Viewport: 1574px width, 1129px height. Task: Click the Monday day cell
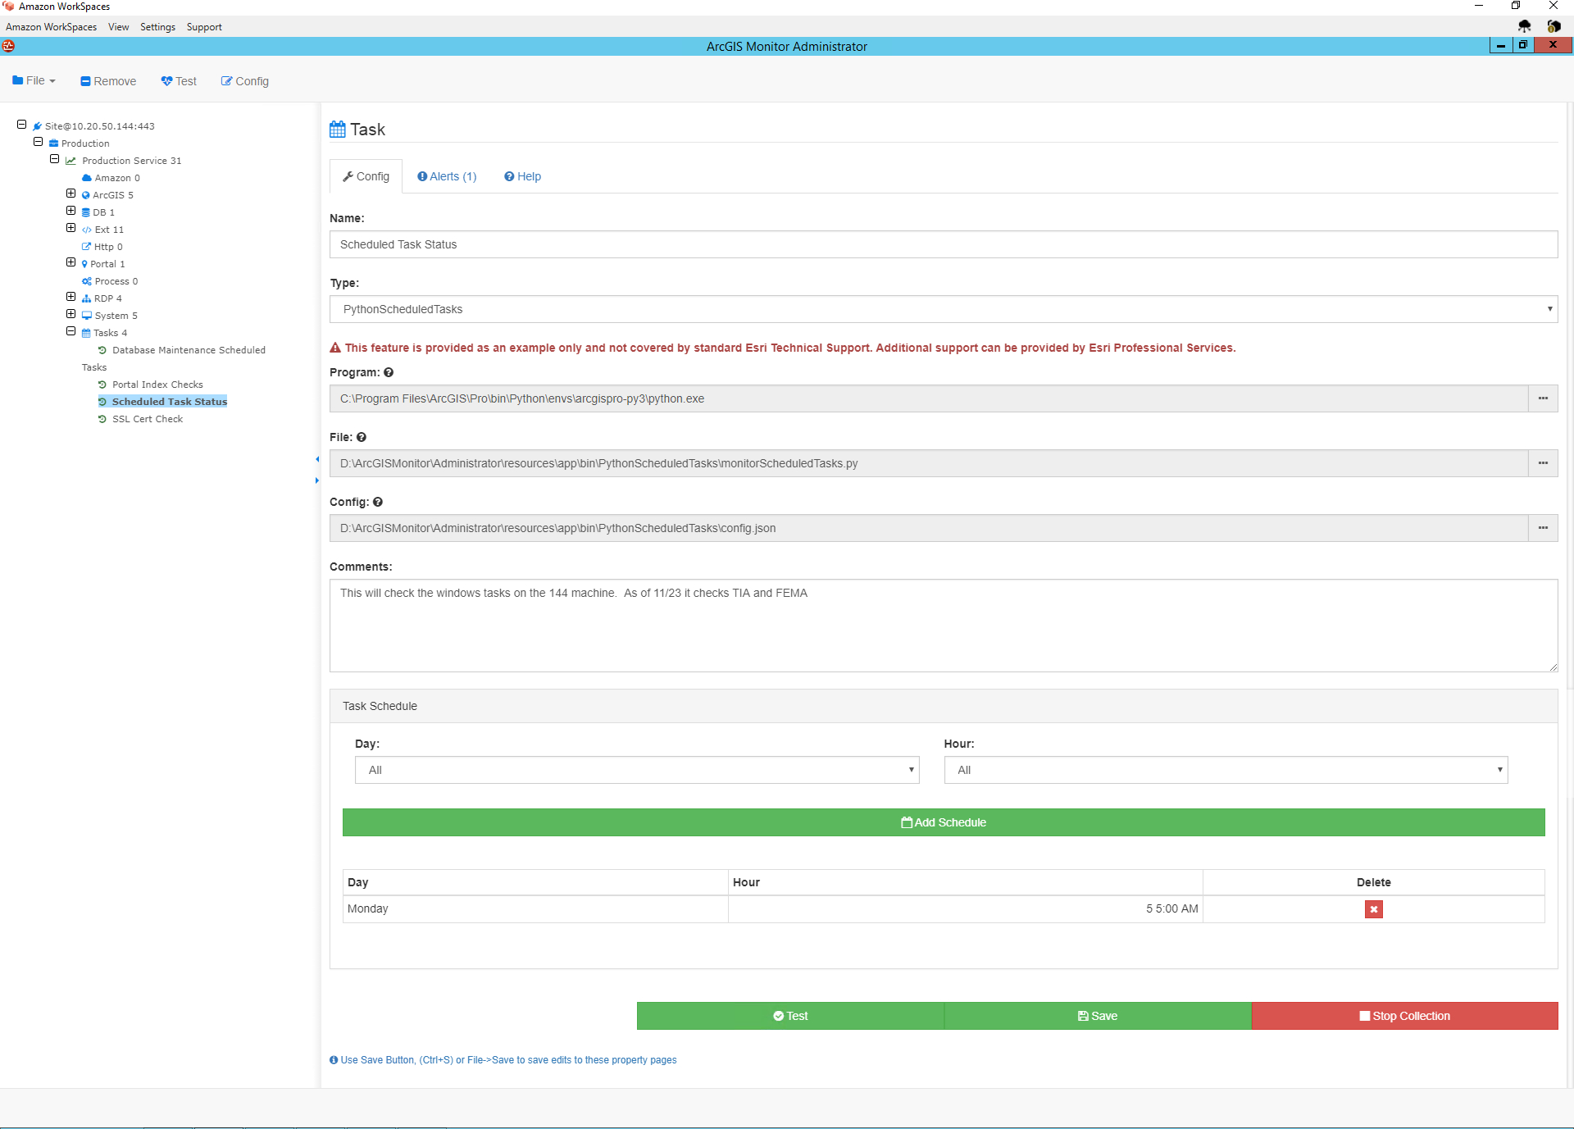coord(535,908)
